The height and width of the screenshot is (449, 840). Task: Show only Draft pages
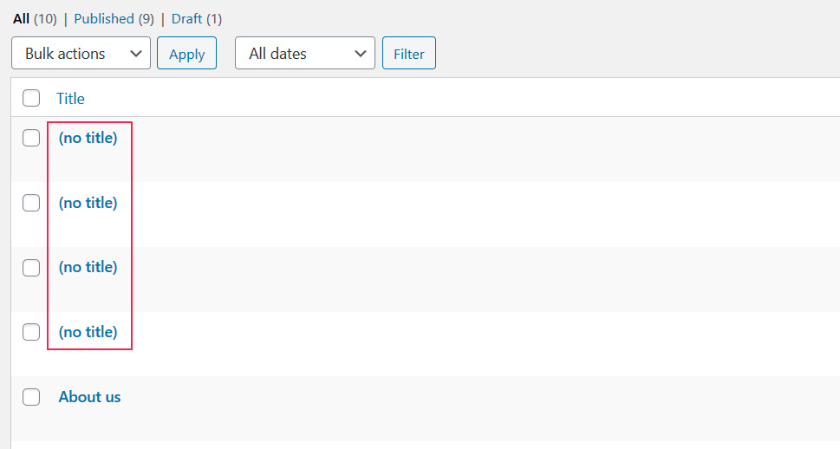pos(186,18)
